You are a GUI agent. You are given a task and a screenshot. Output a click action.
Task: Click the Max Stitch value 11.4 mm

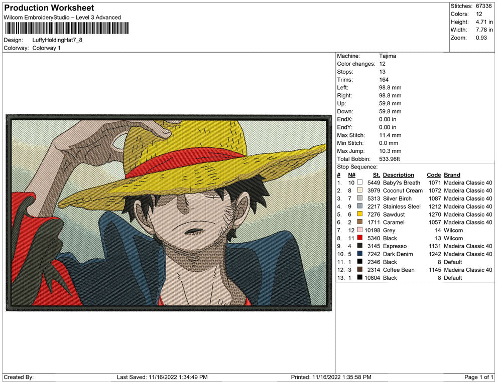pos(390,135)
